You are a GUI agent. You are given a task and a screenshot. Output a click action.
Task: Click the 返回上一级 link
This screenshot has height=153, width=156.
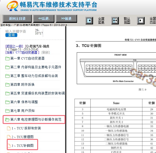tap(14, 46)
